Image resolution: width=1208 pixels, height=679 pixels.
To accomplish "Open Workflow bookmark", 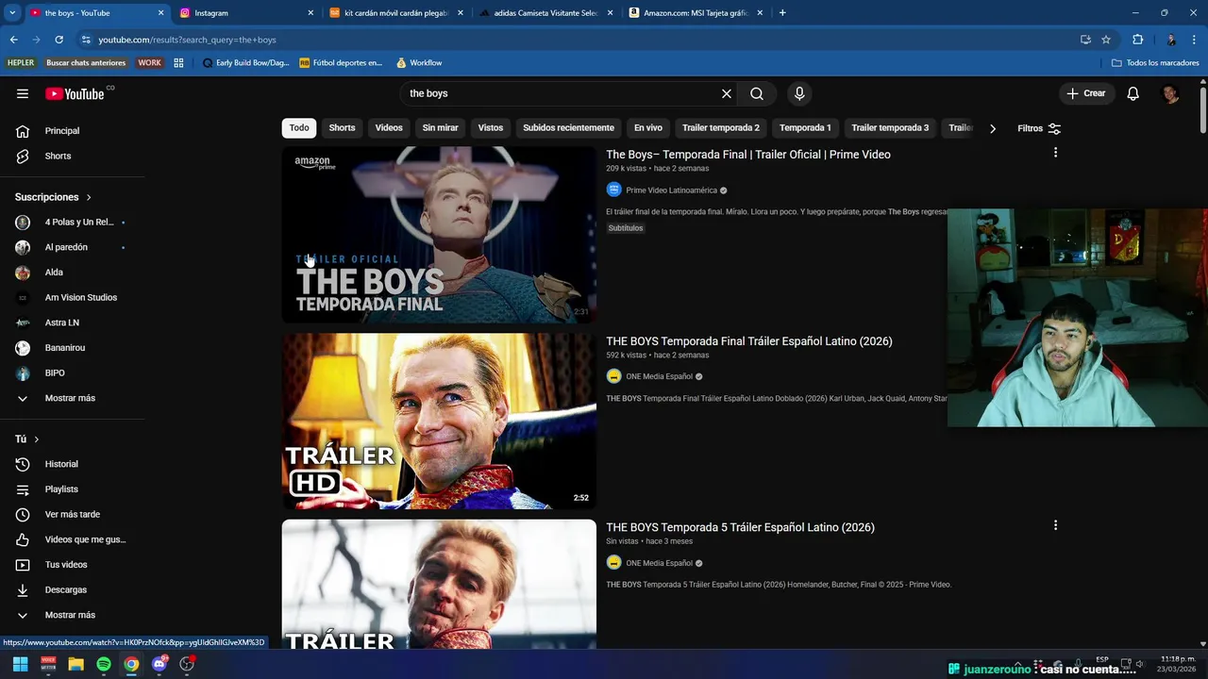I will coord(419,63).
